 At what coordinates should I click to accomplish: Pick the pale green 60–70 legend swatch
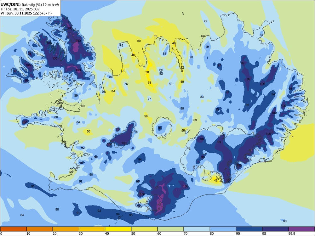170,229
